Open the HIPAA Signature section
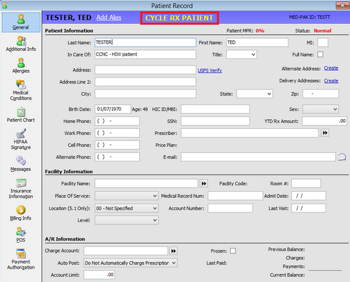Viewport: 350px width, 282px height. click(21, 139)
